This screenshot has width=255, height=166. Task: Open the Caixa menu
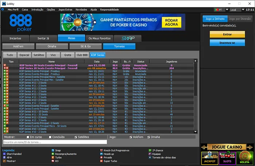tap(25, 10)
